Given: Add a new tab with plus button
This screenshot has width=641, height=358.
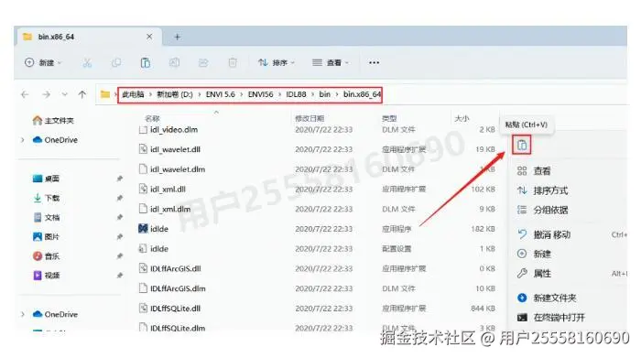Looking at the screenshot, I should point(177,37).
